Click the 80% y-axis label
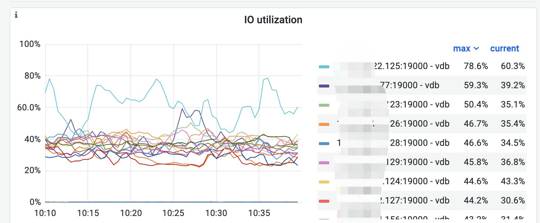Screen dimensions: 540x223 click(x=32, y=76)
